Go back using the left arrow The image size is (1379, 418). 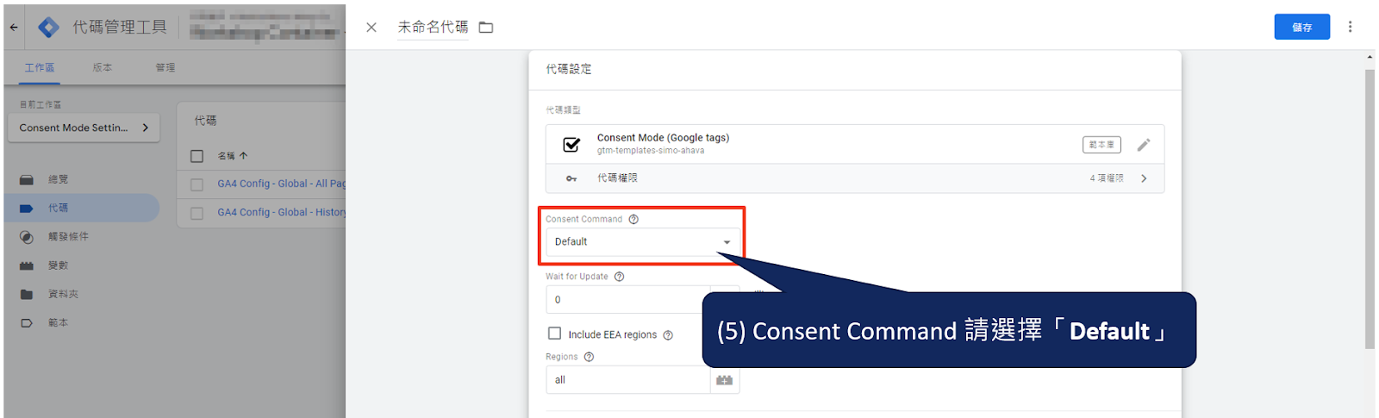coord(14,28)
